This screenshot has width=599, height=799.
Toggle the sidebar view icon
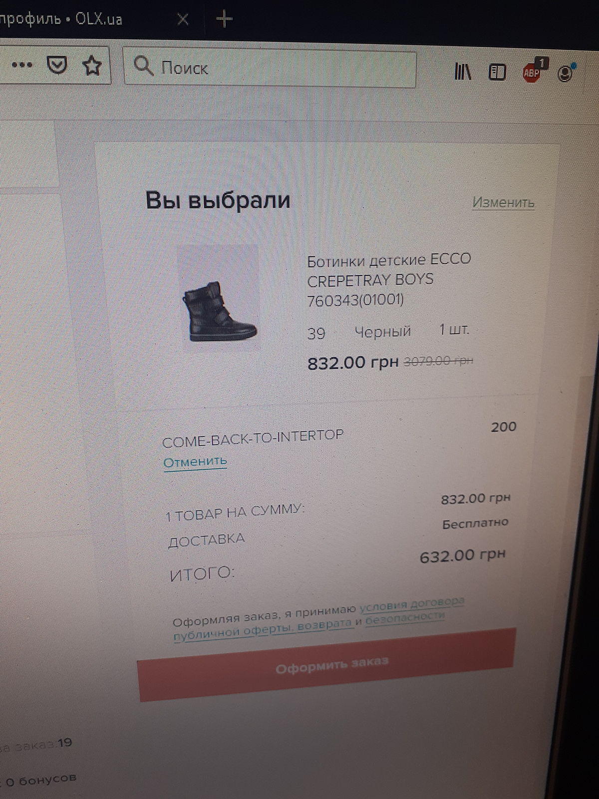coord(497,72)
